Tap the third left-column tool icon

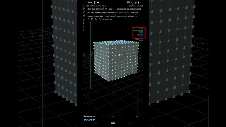[84, 16]
